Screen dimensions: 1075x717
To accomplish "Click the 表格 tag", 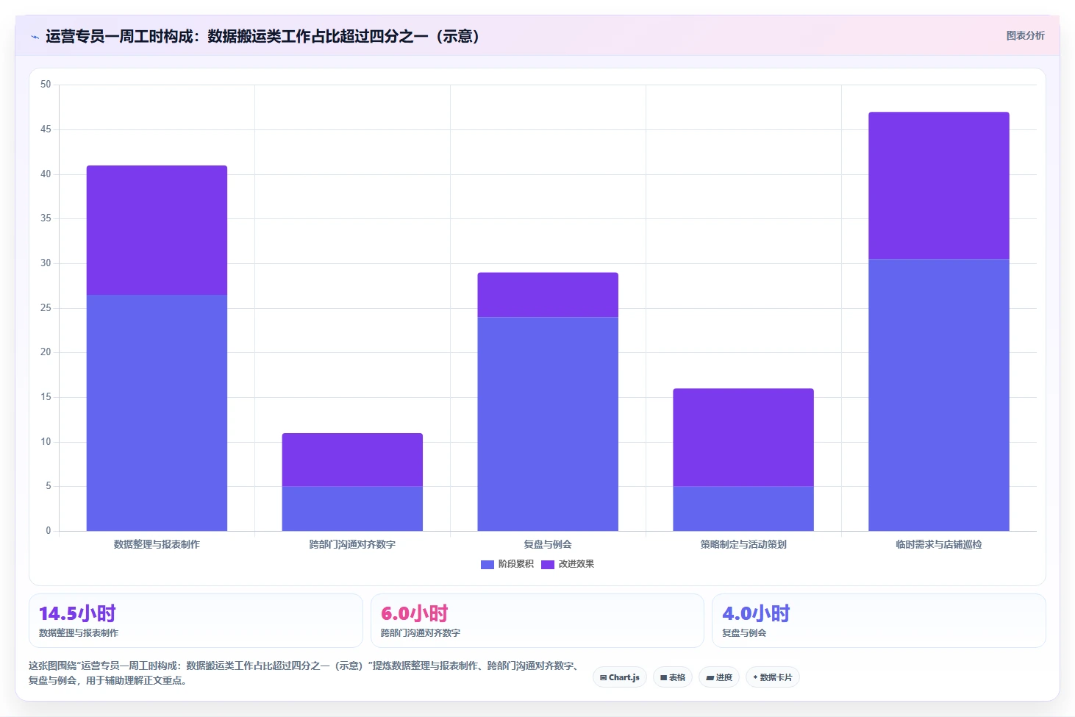I will [x=672, y=677].
